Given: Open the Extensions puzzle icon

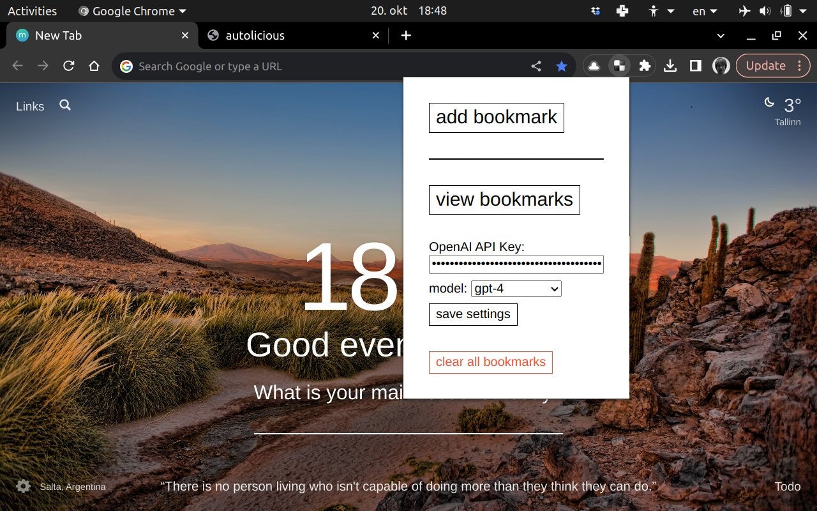Looking at the screenshot, I should point(645,66).
